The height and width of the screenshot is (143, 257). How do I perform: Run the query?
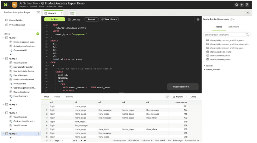55,19
